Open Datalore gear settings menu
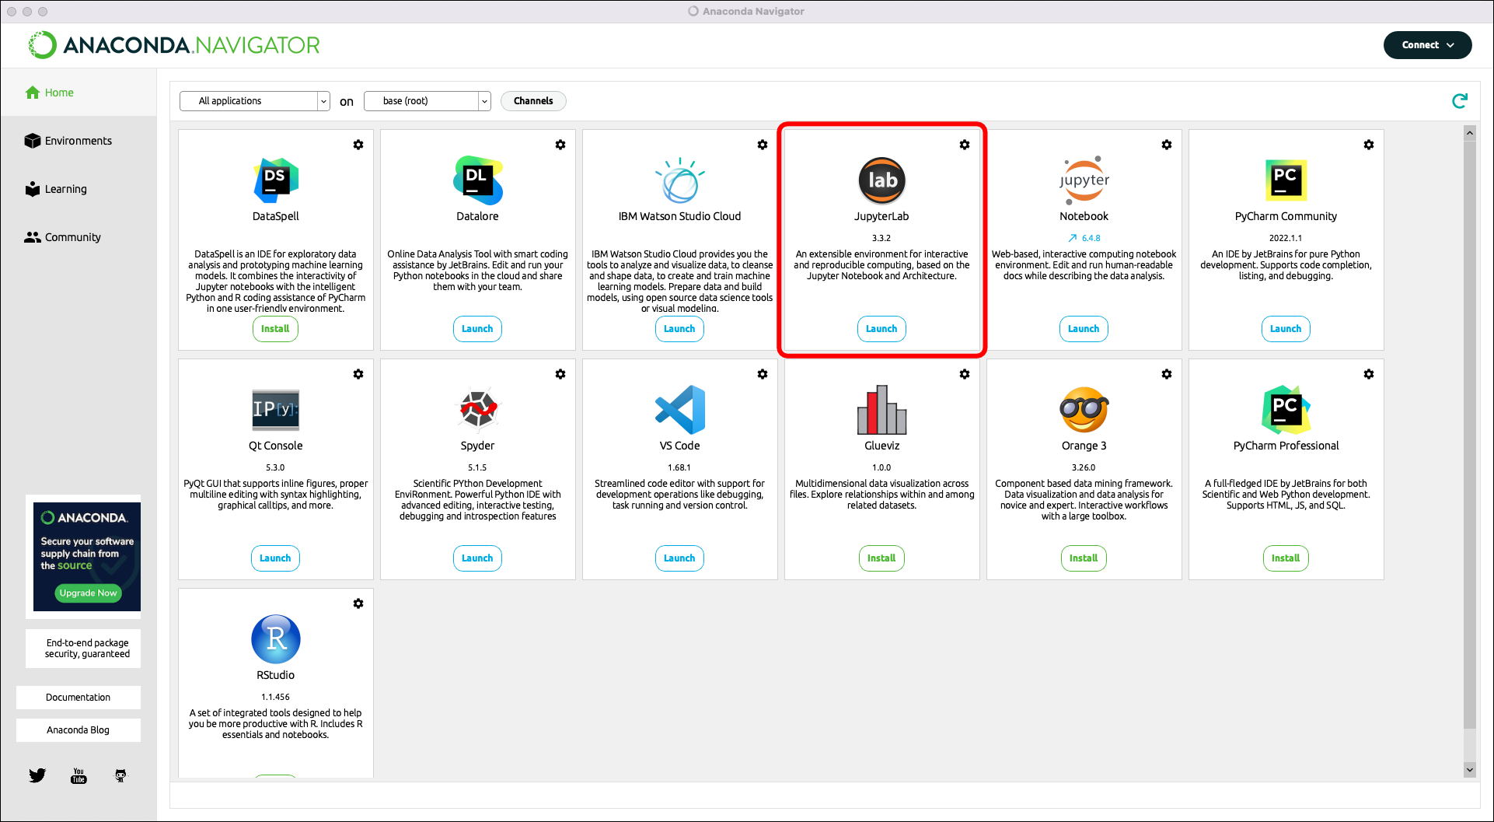This screenshot has width=1494, height=822. pos(560,145)
